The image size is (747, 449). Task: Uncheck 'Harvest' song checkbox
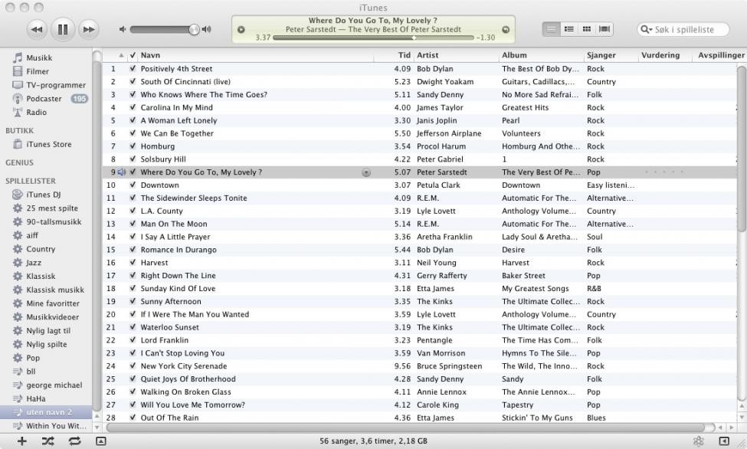(x=133, y=263)
